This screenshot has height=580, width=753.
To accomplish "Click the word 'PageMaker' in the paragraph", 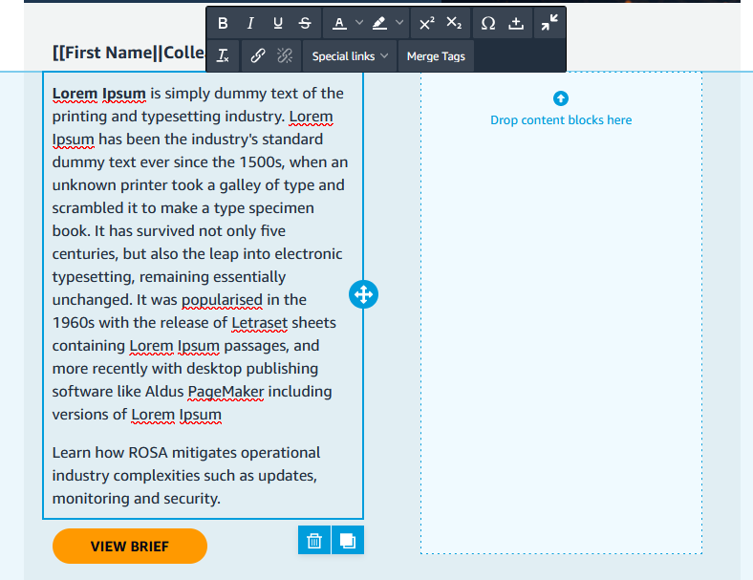I will click(x=226, y=392).
